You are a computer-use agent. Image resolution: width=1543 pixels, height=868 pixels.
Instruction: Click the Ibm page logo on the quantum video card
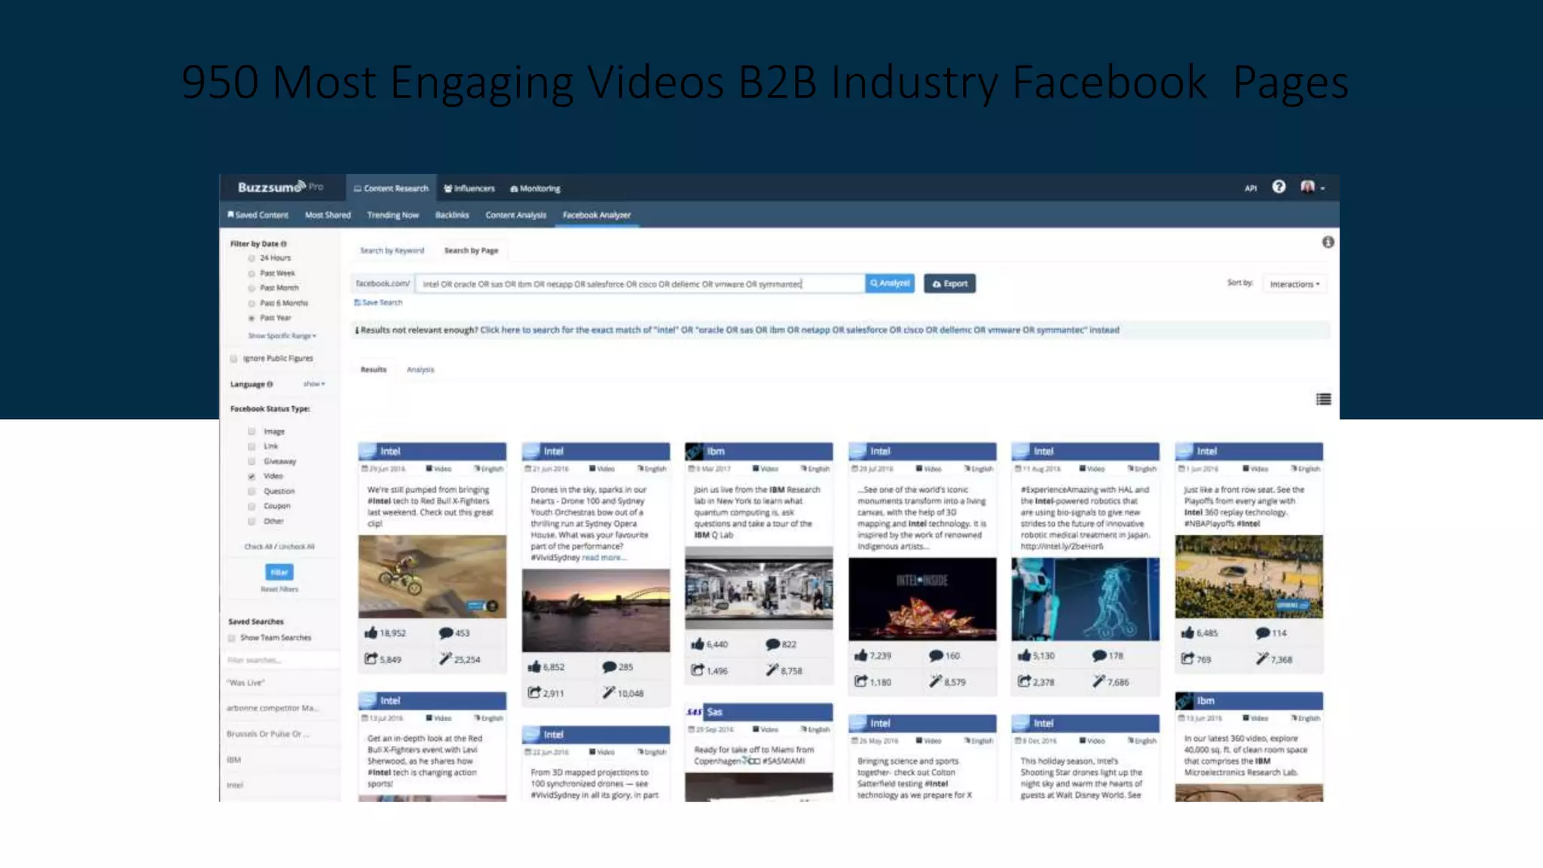pos(695,451)
